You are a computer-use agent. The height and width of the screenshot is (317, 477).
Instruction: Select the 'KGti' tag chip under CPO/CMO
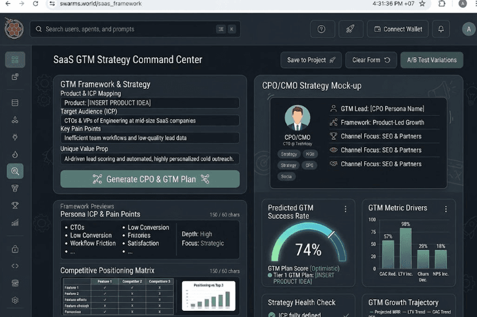click(x=310, y=154)
